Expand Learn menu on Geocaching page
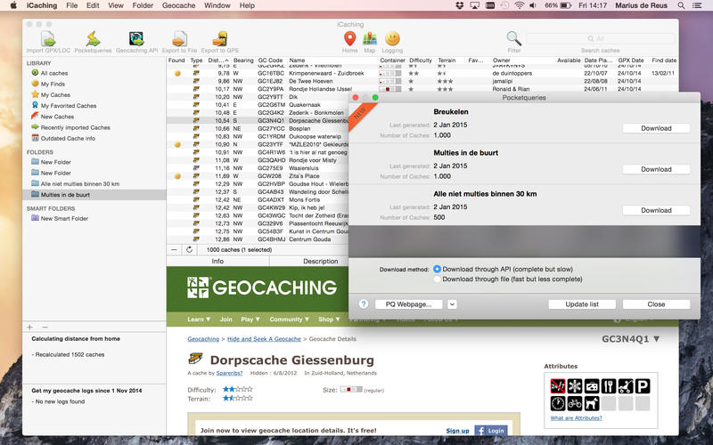713x445 pixels. pos(199,320)
